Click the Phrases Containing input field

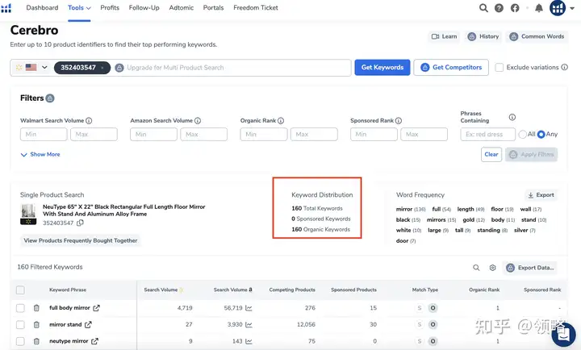tap(487, 134)
